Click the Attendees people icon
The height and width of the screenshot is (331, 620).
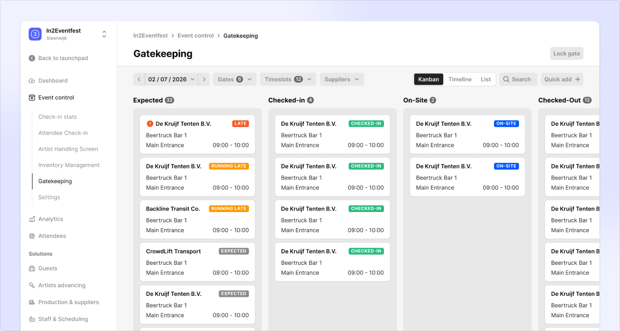click(x=31, y=236)
